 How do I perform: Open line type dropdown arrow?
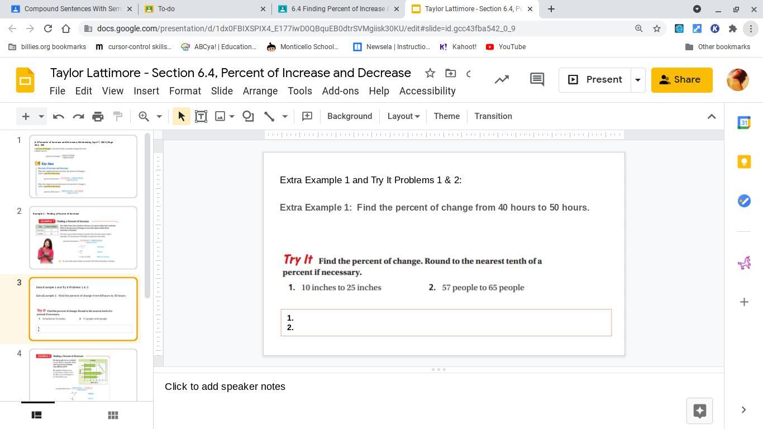tap(285, 116)
